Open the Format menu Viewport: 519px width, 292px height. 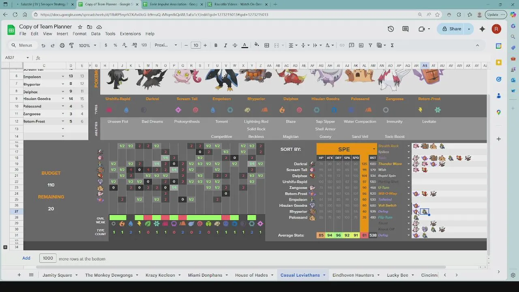pos(79,34)
